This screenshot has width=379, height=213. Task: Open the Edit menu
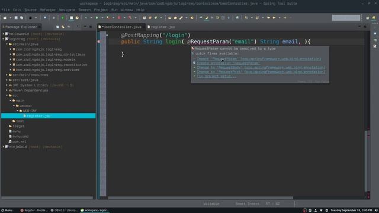coord(17,10)
